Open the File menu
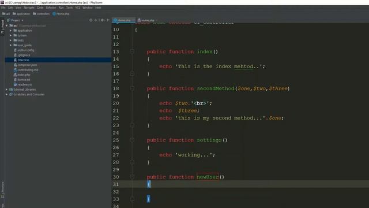369x208 pixels. pyautogui.click(x=3, y=8)
